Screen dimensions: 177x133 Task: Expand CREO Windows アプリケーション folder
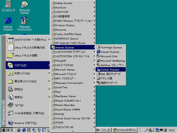[x=73, y=21]
